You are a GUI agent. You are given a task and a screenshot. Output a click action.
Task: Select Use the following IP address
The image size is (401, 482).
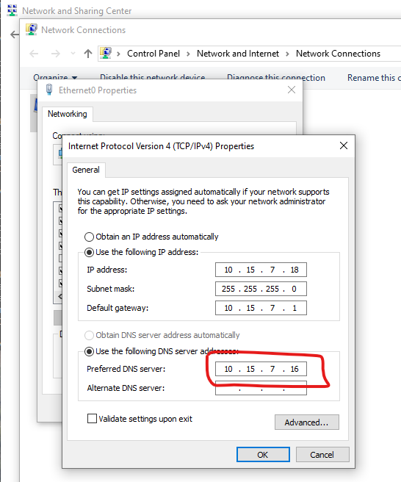point(89,252)
